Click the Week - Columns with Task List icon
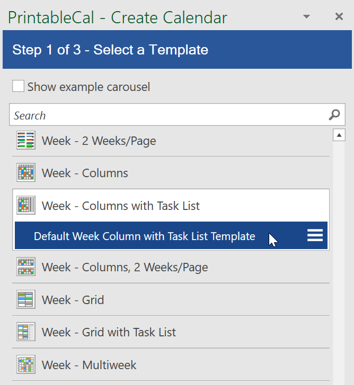 [x=26, y=205]
